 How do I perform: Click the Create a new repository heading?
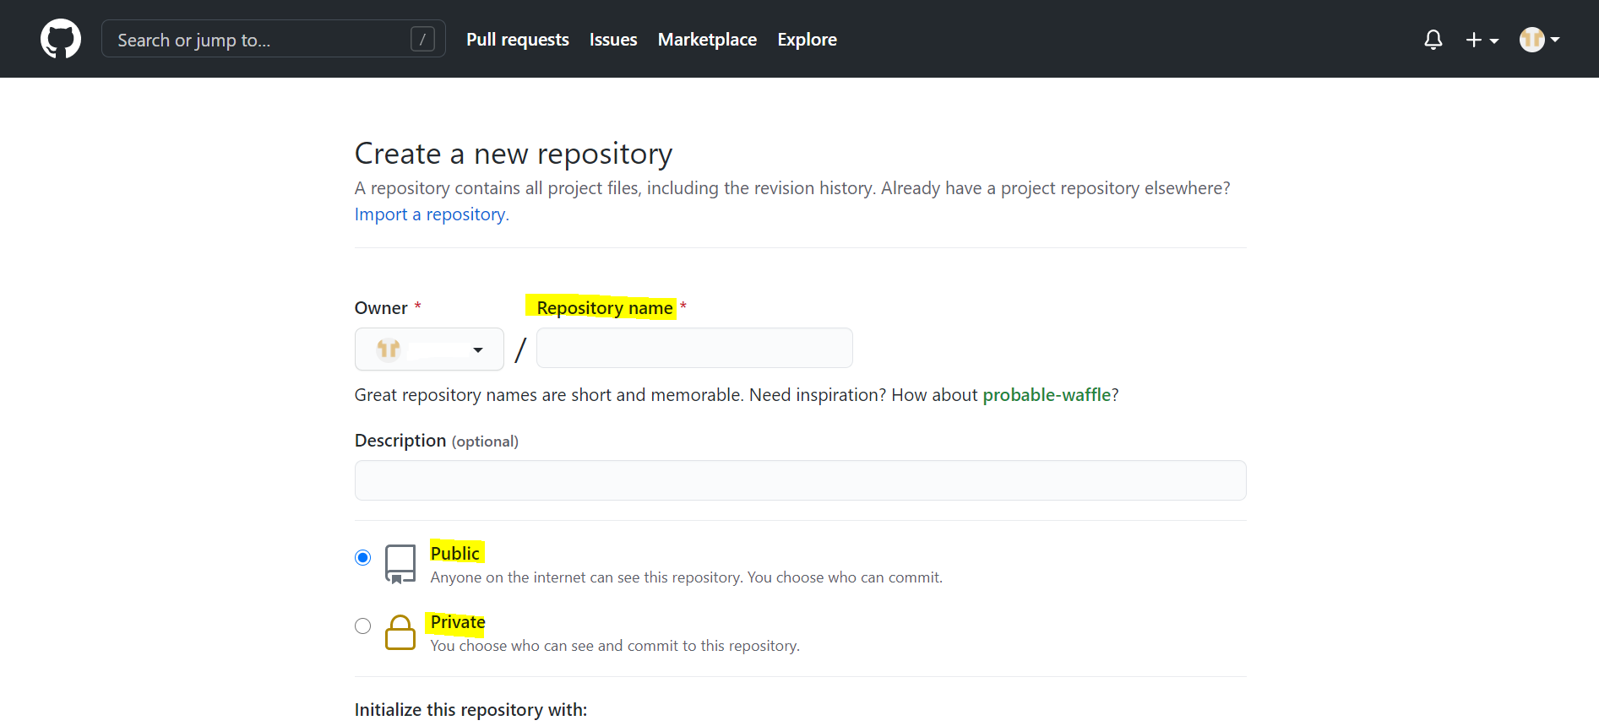pyautogui.click(x=514, y=154)
